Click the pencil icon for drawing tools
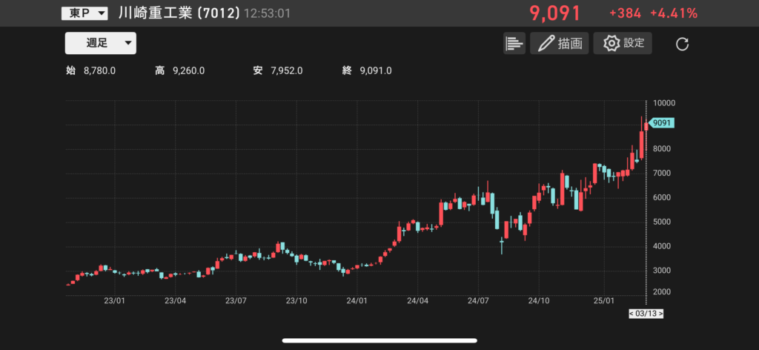Screen dimensions: 759x350 pos(546,44)
